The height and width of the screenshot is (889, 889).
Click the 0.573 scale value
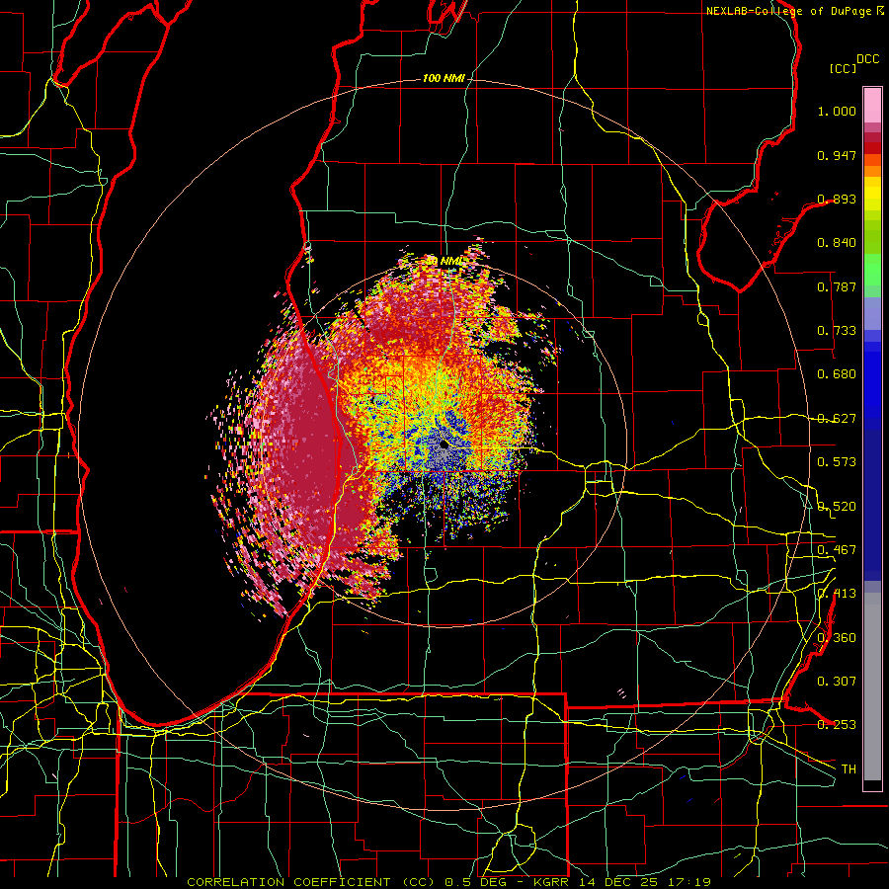[837, 462]
